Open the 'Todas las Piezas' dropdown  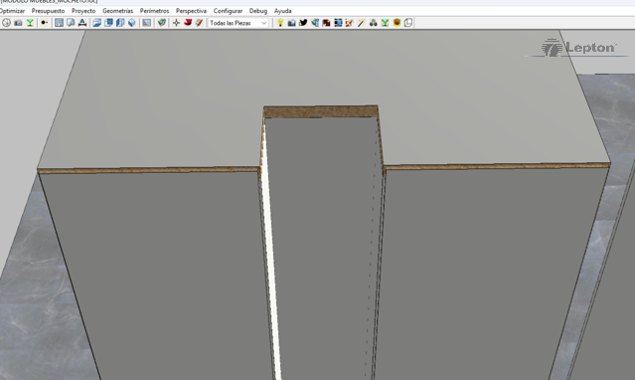(238, 23)
